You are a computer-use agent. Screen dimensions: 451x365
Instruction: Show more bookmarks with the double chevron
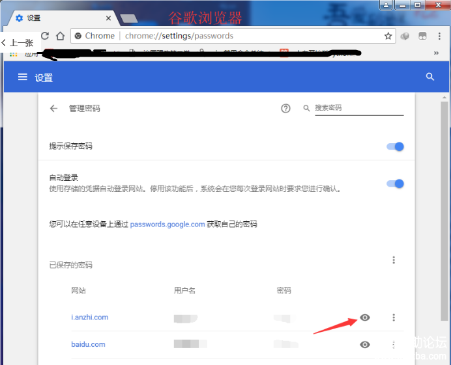(x=436, y=53)
